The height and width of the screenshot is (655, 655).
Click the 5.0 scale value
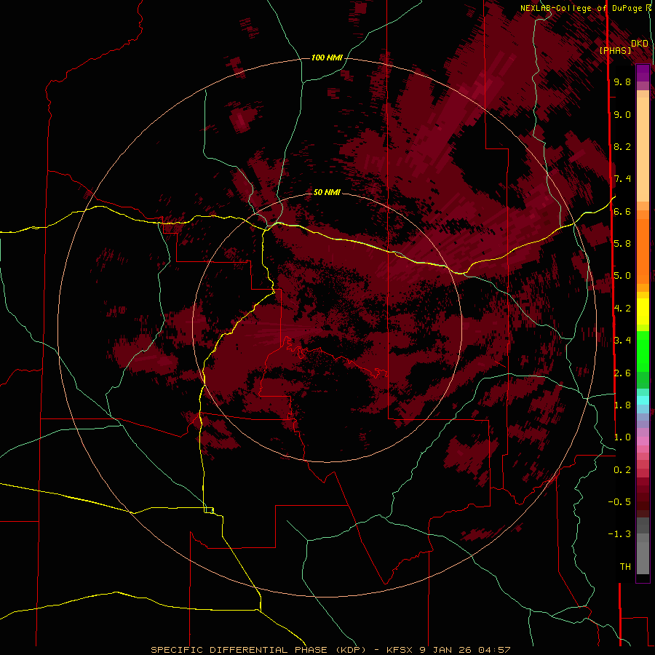(x=622, y=276)
